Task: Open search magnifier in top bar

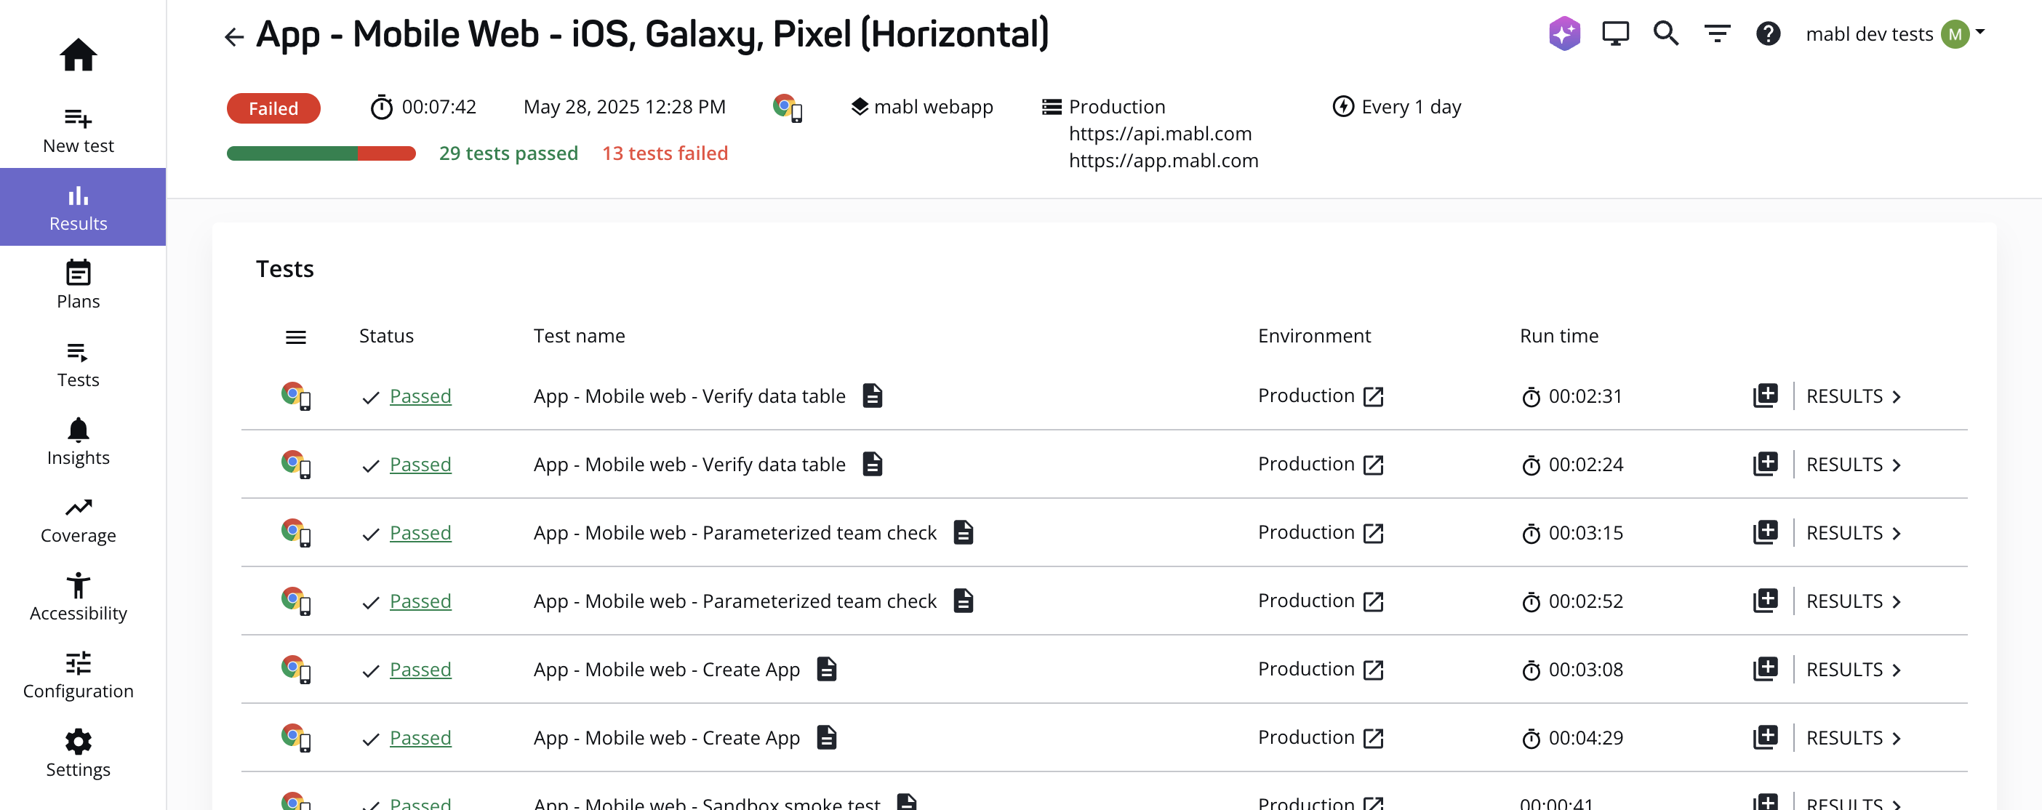Action: click(1665, 33)
